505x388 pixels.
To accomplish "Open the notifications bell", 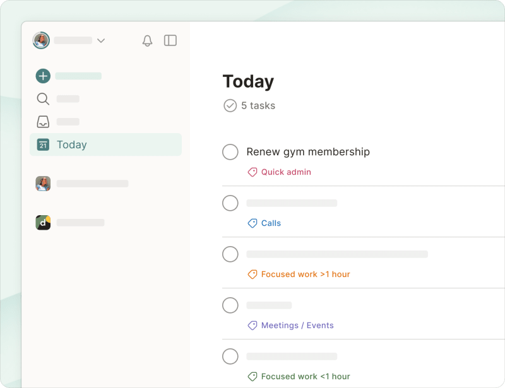I will point(147,40).
